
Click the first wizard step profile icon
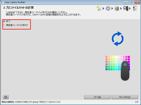(x=99, y=8)
